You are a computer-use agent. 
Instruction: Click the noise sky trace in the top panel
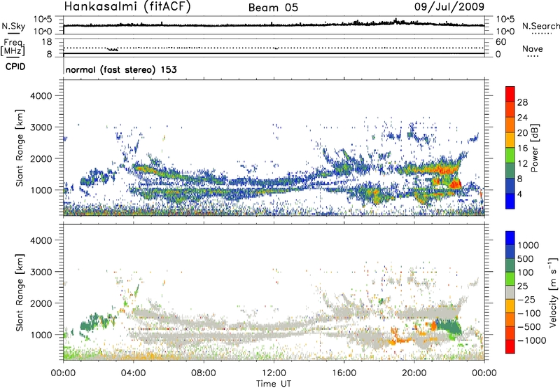[274, 25]
